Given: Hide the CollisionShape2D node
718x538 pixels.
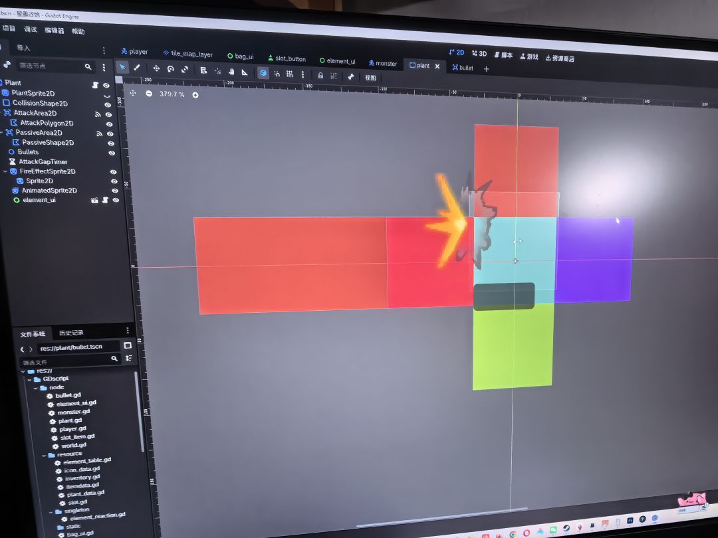Looking at the screenshot, I should (108, 105).
